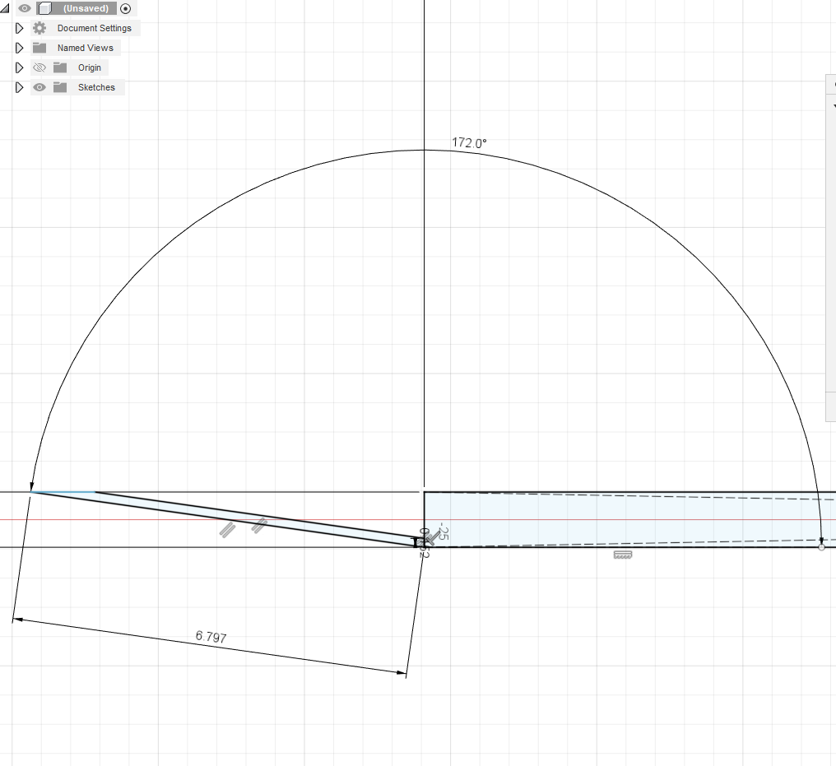The width and height of the screenshot is (836, 766).
Task: Expand the Origin folder
Action: pyautogui.click(x=19, y=67)
